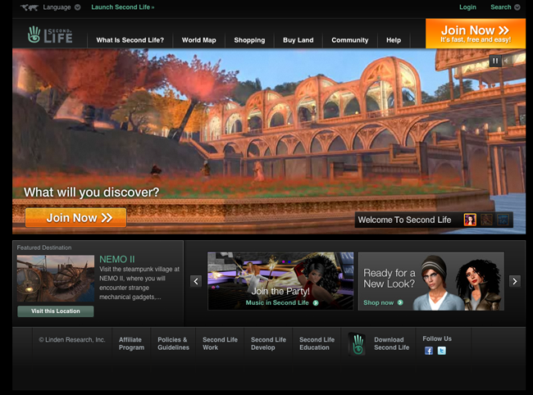Go to next promo carousel arrow
533x395 pixels.
tap(515, 281)
